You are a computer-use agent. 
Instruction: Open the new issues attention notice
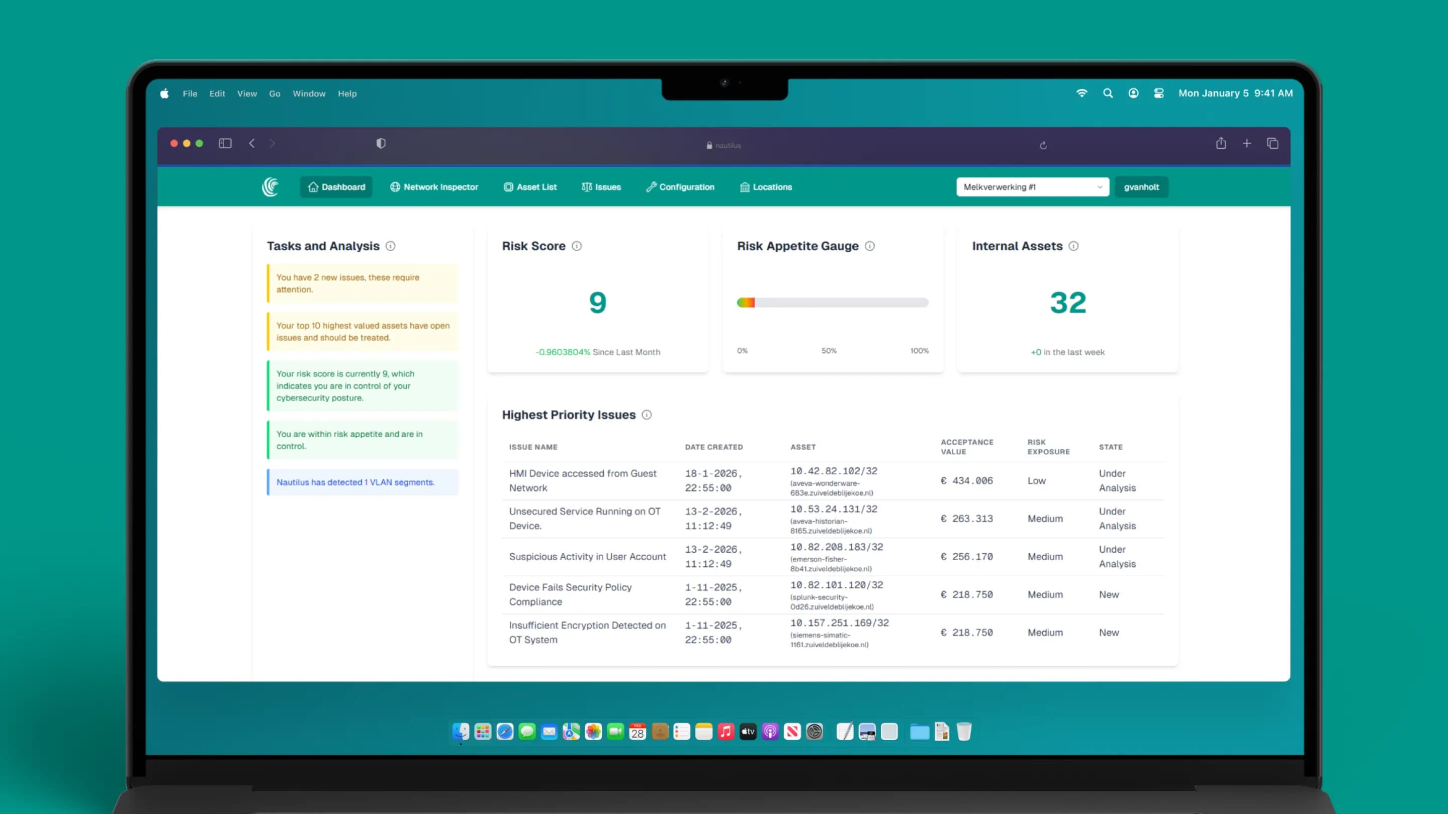pos(363,283)
